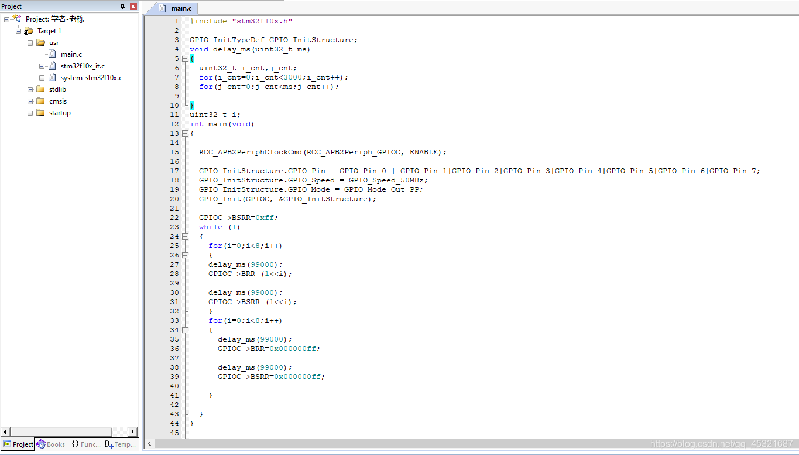The width and height of the screenshot is (799, 455).
Task: Click Project panel scroll right arrow
Action: [x=132, y=432]
